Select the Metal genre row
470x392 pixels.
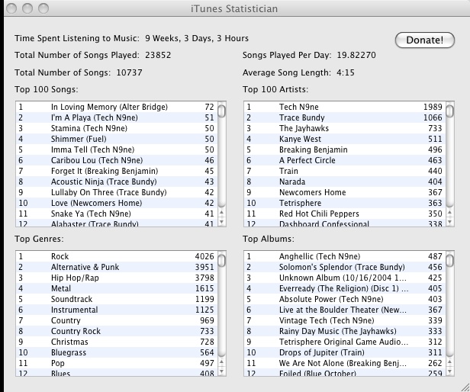pos(117,288)
